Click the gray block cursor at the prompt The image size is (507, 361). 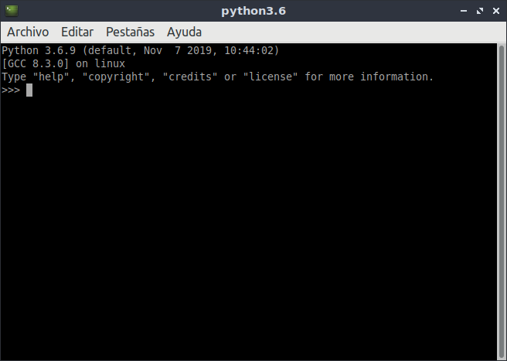pyautogui.click(x=29, y=90)
